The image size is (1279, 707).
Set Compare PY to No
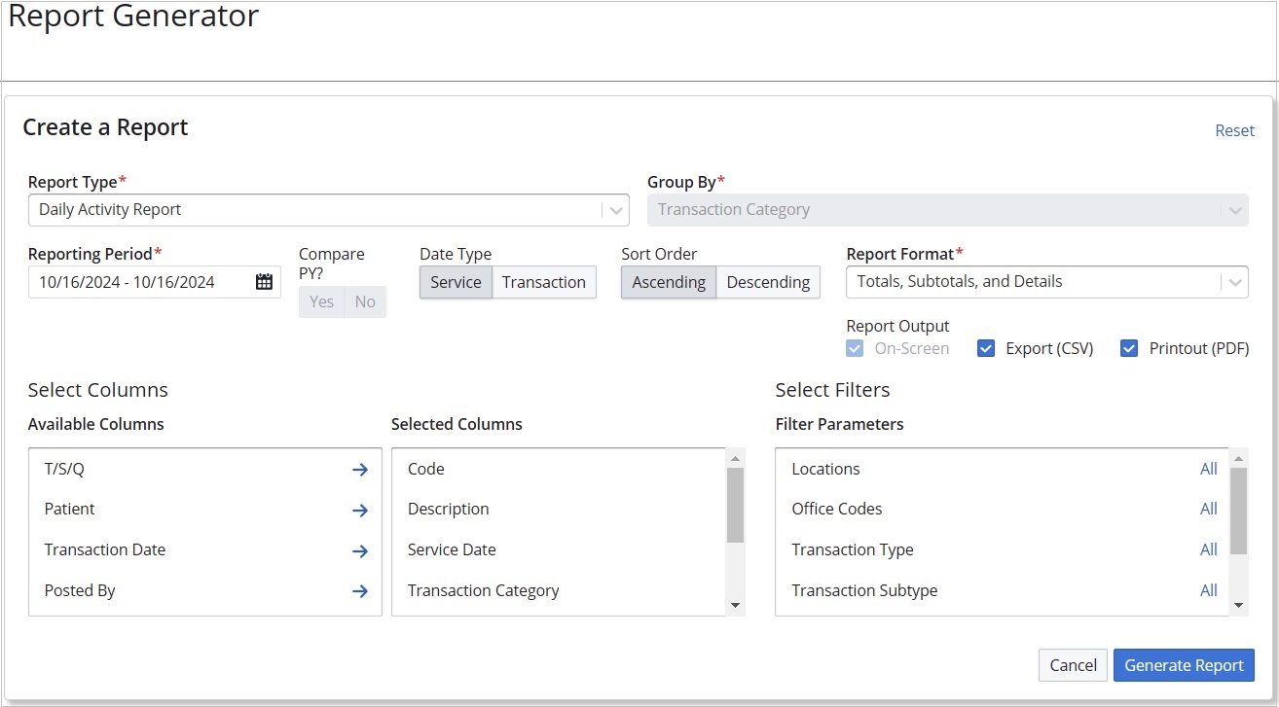pos(365,301)
